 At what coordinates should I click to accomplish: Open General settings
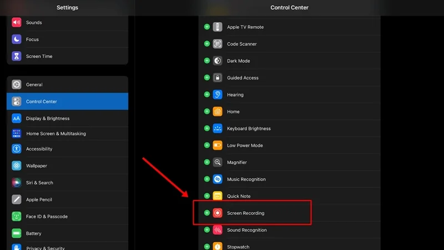coord(67,84)
